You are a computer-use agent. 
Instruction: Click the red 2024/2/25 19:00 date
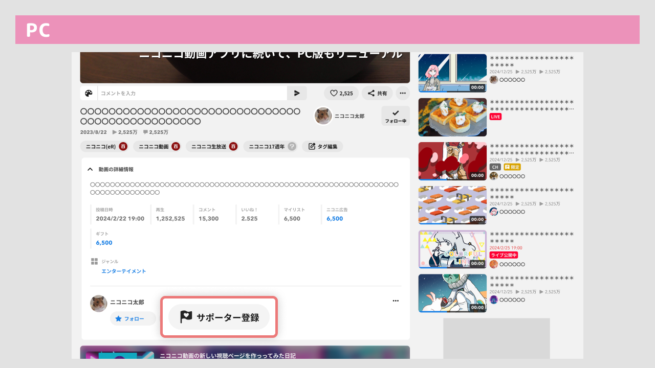[x=506, y=247]
